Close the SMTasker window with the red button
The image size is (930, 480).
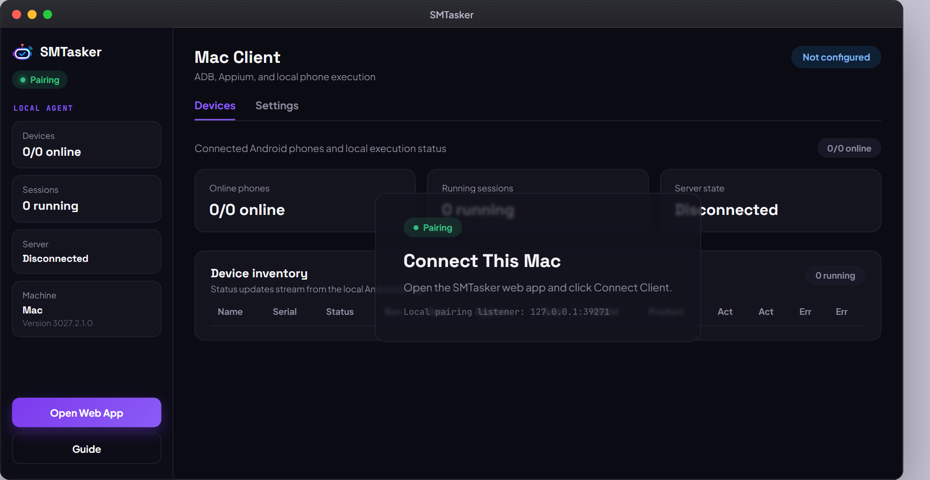16,15
